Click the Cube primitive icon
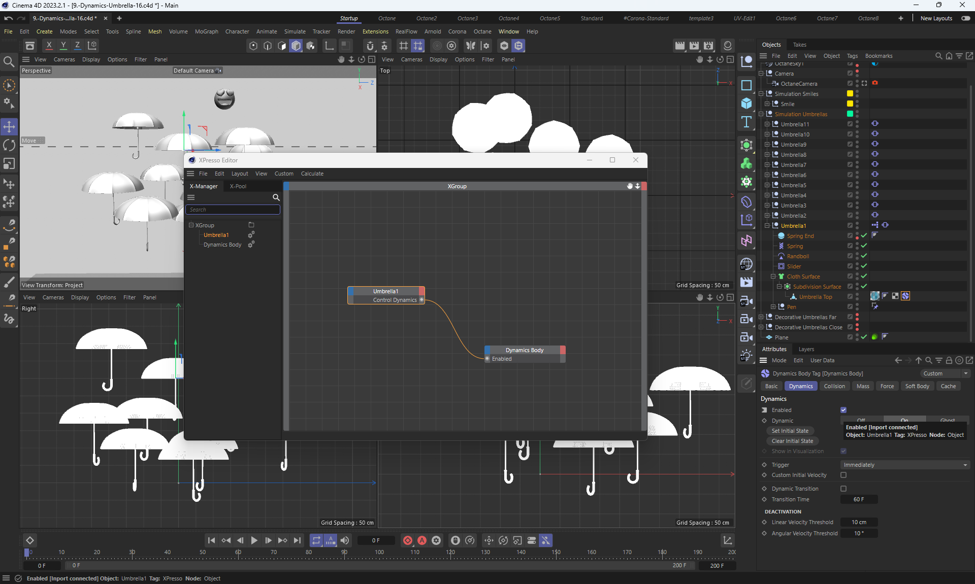Screen dimensions: 975x584 coord(746,104)
